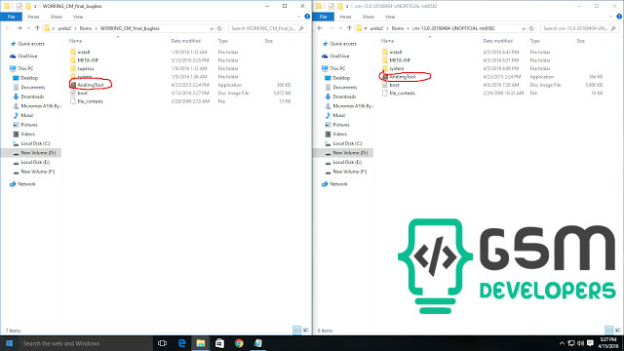The image size is (624, 351).
Task: Refresh the left window address bar
Action: (x=219, y=28)
